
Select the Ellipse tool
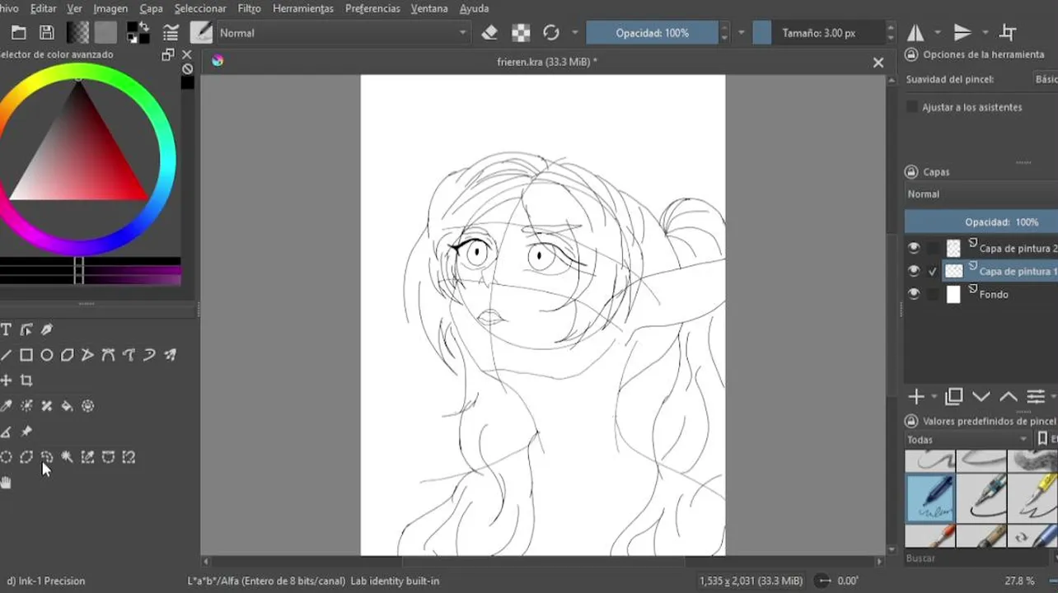(47, 355)
